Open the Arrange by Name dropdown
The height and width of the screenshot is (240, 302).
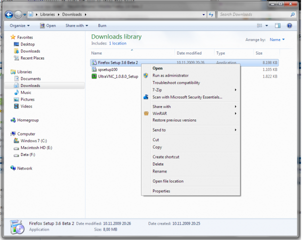277,39
